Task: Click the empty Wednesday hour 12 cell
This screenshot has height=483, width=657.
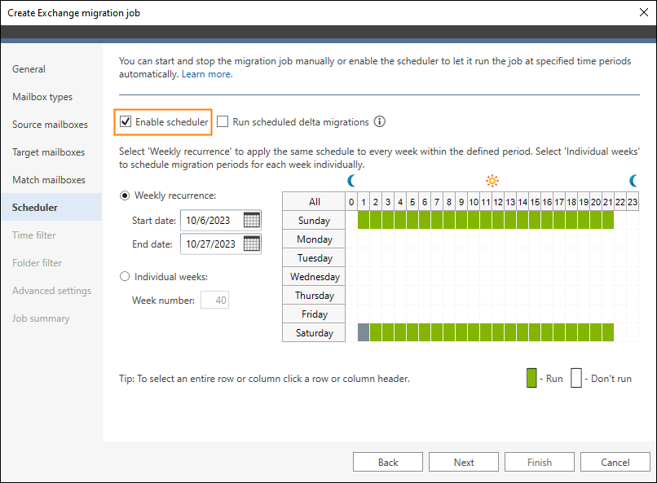Action: pyautogui.click(x=498, y=277)
